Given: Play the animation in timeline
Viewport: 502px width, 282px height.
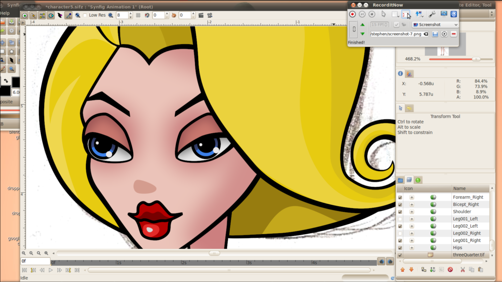Looking at the screenshot, I should click(x=50, y=270).
